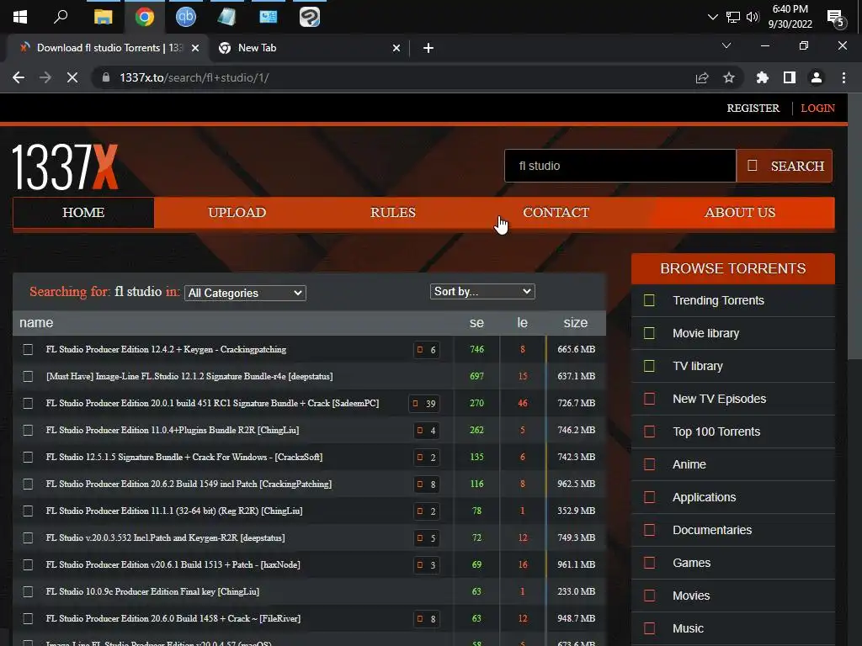862x646 pixels.
Task: Click row icon for 10.0.9c Producer Edition
Action: 28,591
